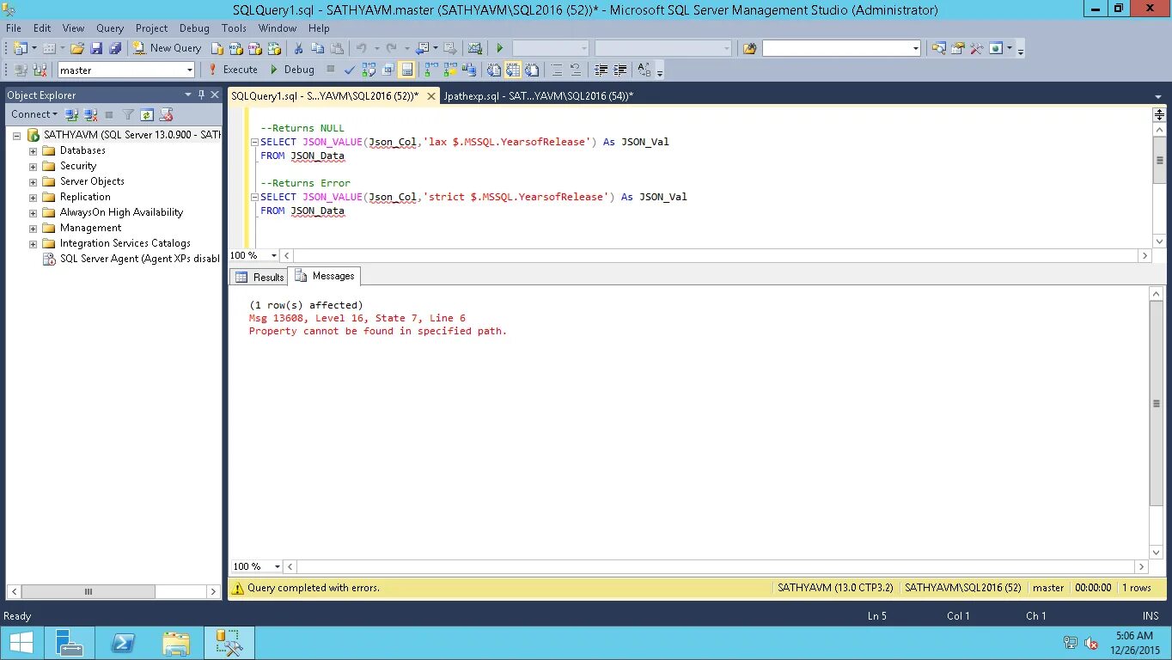The height and width of the screenshot is (660, 1172).
Task: Switch to the Jpathexp.sql tab
Action: (x=537, y=96)
